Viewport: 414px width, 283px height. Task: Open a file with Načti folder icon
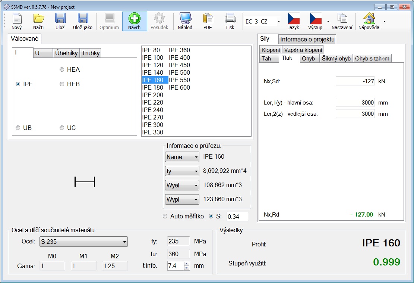point(38,19)
